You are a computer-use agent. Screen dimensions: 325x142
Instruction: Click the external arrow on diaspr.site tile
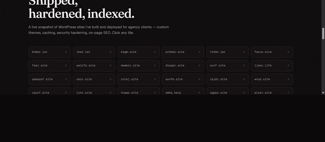tap(199, 65)
